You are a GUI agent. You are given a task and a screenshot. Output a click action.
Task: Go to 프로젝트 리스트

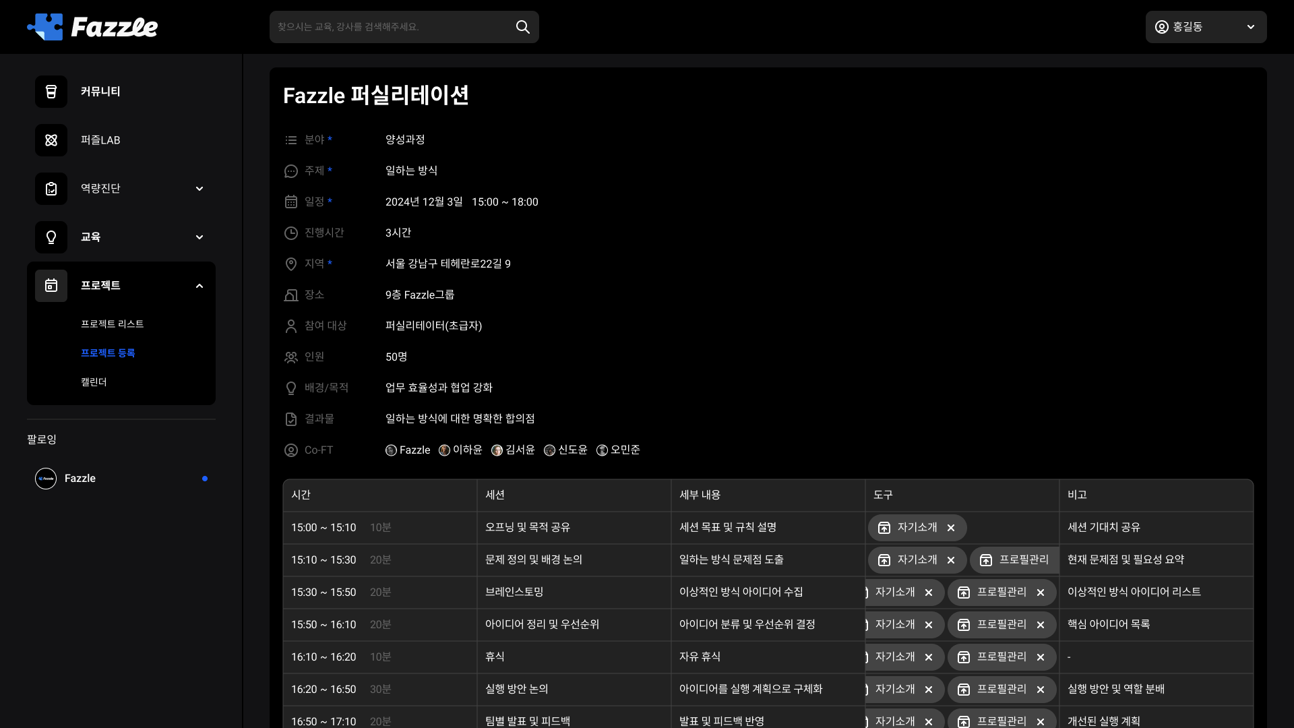(x=112, y=324)
